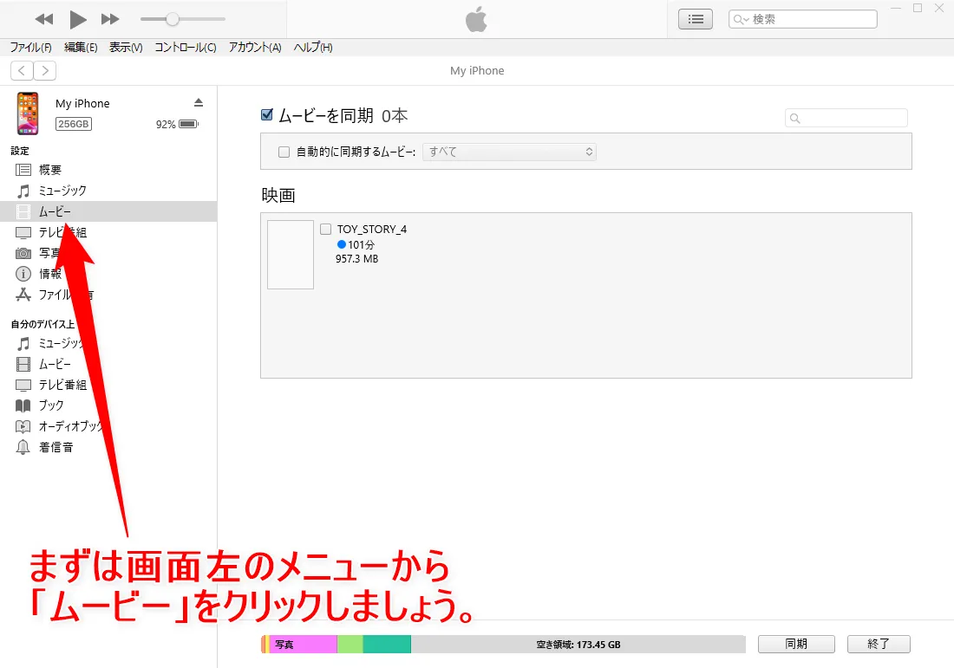Click the Apple logo at top

click(x=476, y=19)
